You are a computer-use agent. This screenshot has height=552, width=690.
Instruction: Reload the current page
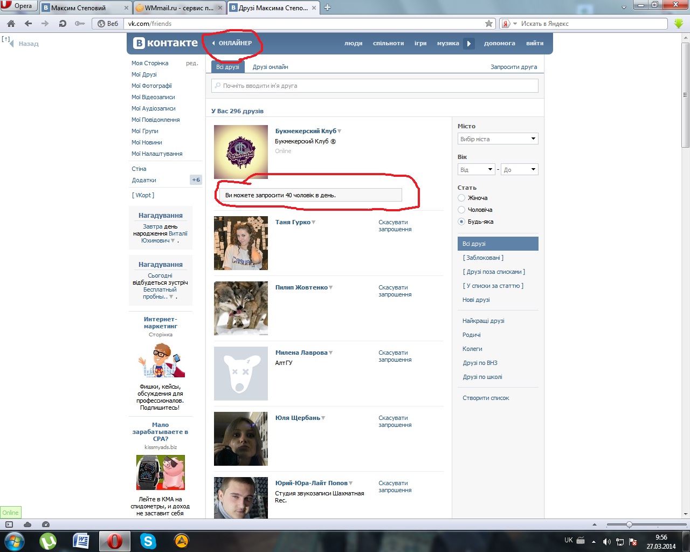pos(63,24)
